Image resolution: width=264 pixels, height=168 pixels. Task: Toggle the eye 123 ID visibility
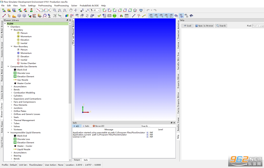(151, 16)
